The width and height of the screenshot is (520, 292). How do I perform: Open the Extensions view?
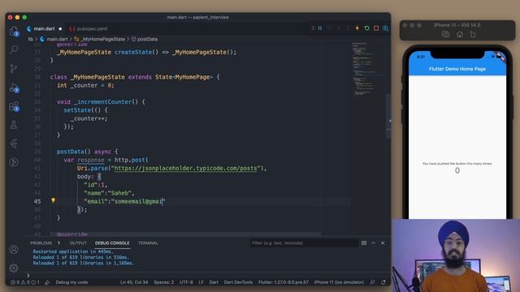coord(14,106)
